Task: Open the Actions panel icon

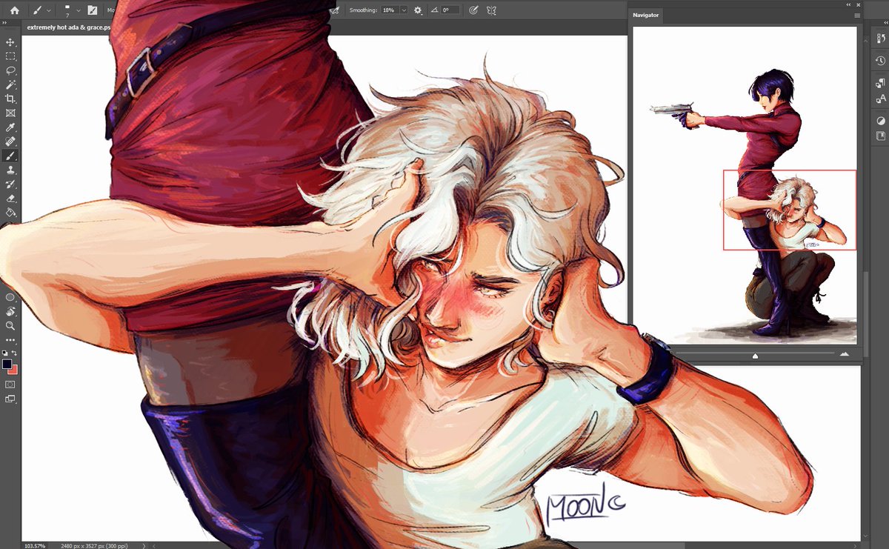Action: pos(881,40)
